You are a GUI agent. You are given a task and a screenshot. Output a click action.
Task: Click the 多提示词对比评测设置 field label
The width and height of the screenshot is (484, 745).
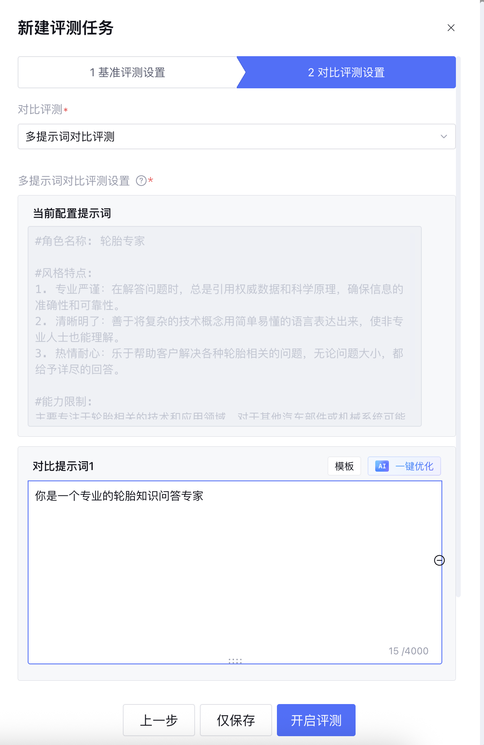[x=74, y=181]
